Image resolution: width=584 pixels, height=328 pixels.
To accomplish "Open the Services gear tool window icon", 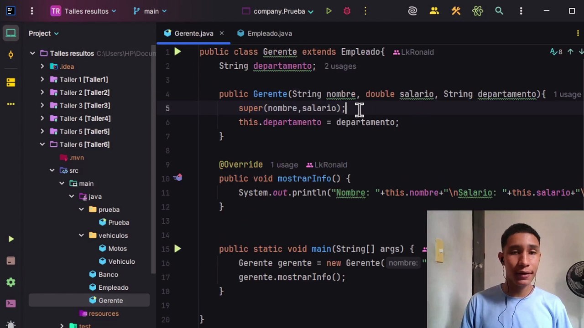I will click(11, 282).
